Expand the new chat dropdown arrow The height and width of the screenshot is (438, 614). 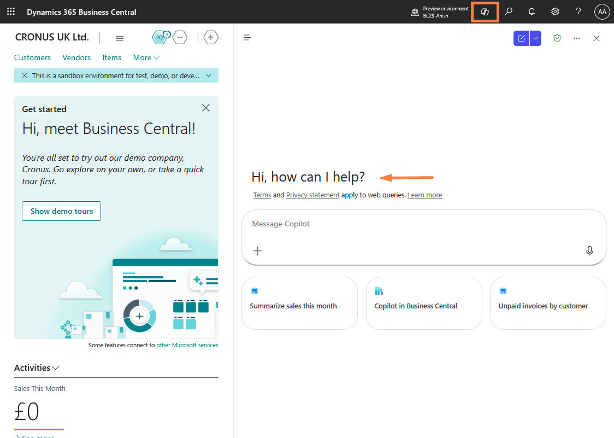(536, 38)
